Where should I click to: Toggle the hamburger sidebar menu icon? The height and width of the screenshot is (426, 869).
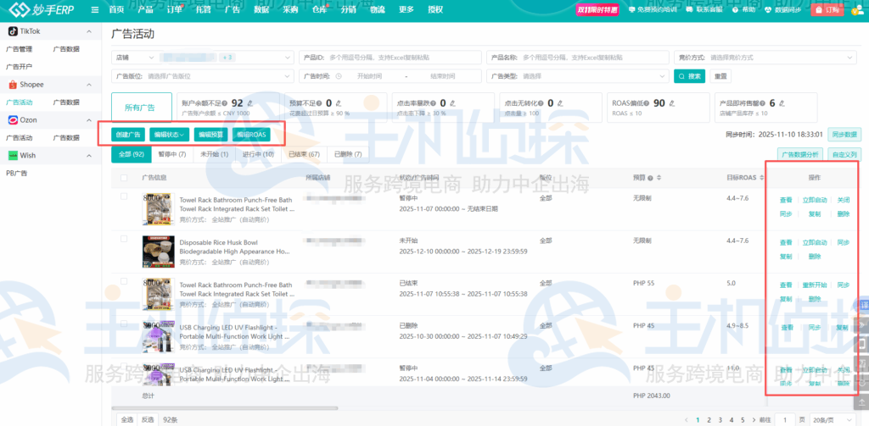[x=95, y=10]
